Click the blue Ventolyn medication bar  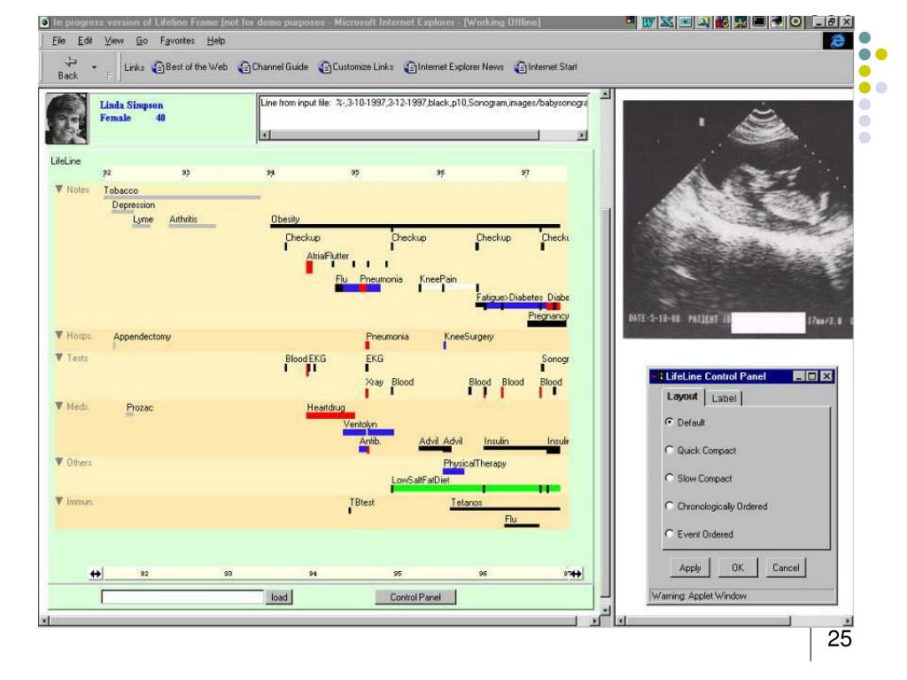click(x=368, y=432)
